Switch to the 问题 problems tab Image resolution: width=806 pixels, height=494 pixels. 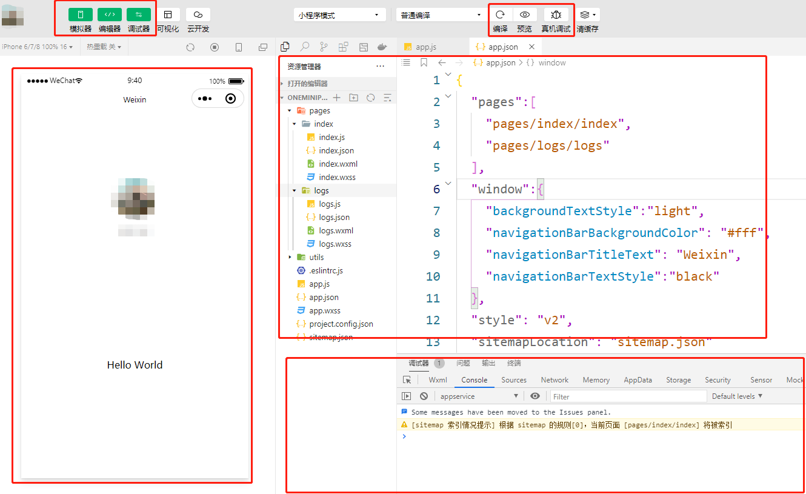(463, 363)
